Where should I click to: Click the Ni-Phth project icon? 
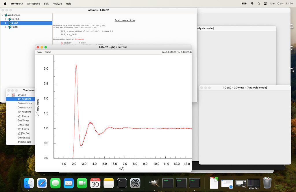(x=10, y=19)
